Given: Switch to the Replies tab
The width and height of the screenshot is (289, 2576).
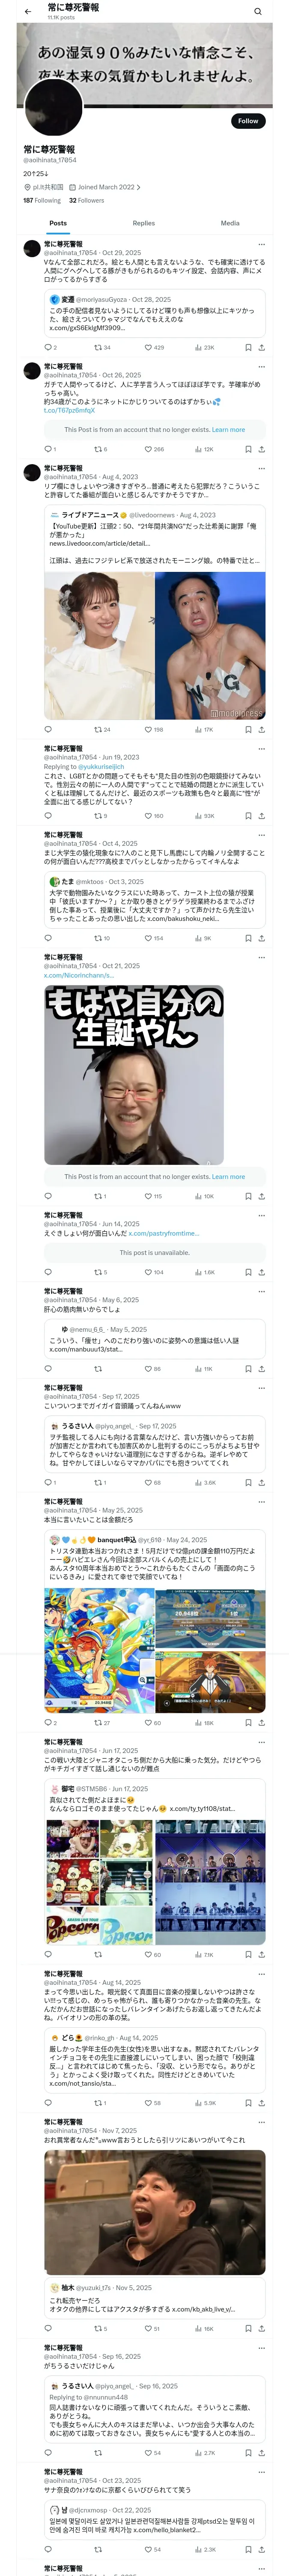Looking at the screenshot, I should coord(143,223).
